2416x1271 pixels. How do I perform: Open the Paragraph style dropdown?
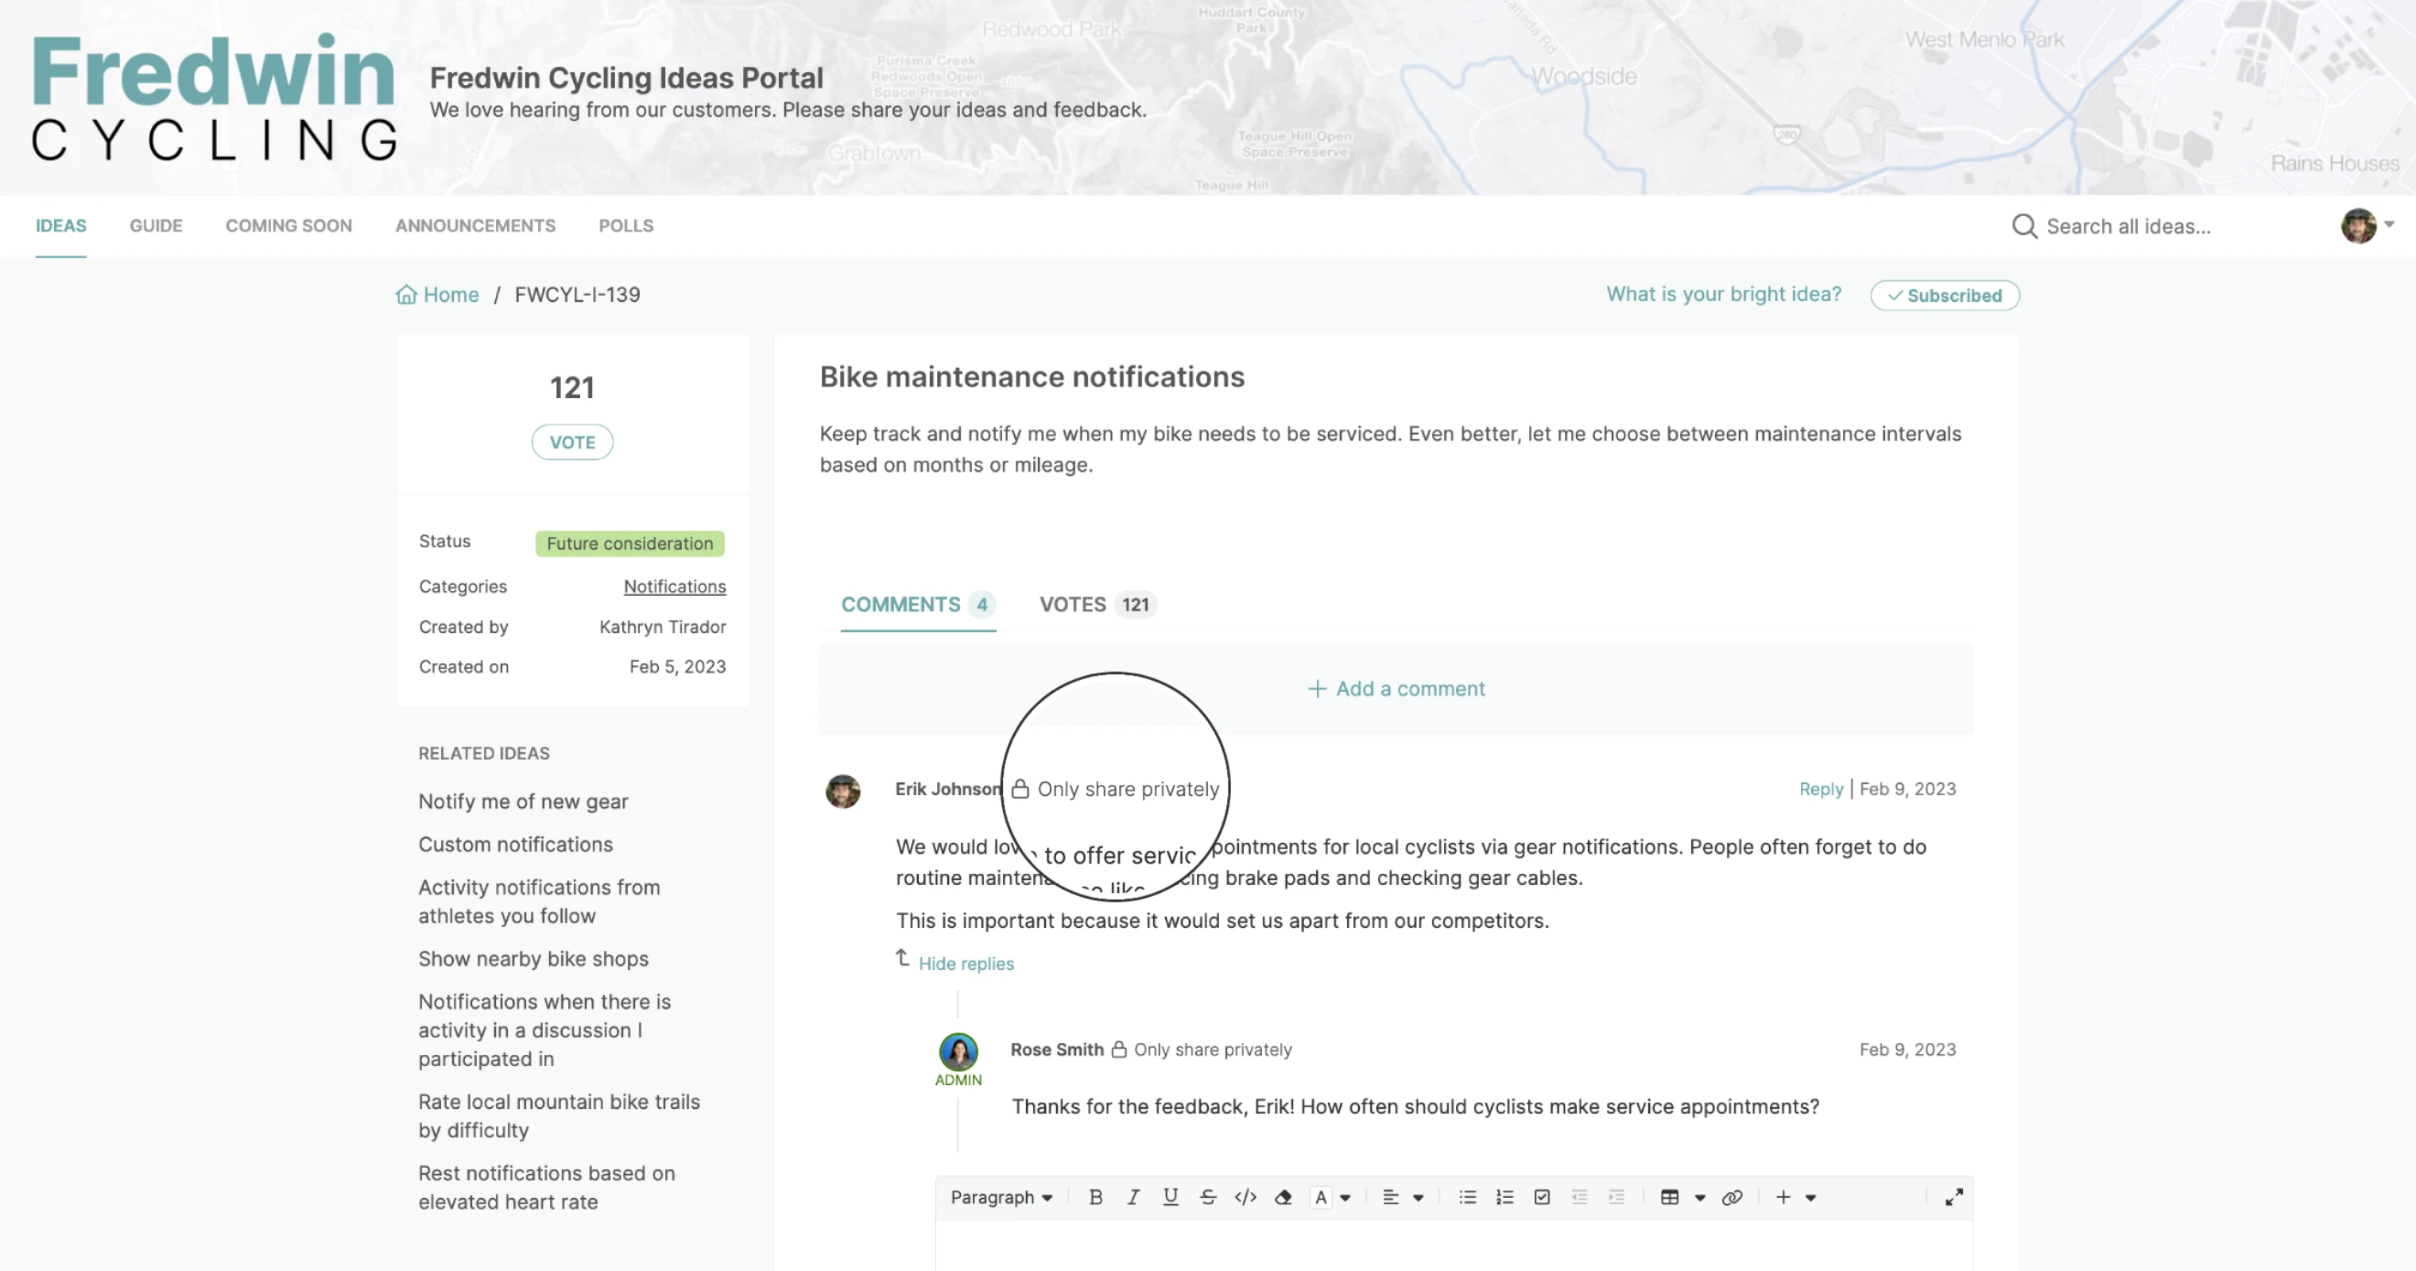pyautogui.click(x=1001, y=1197)
